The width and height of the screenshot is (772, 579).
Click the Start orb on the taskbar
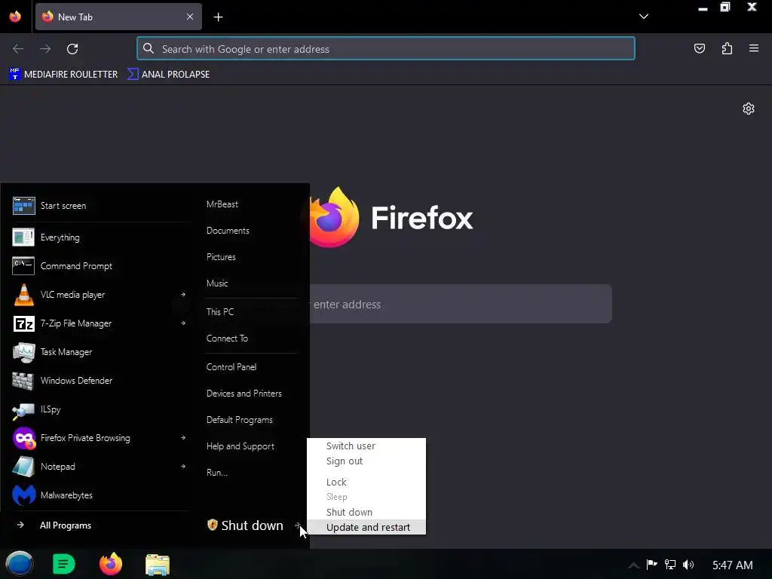(19, 564)
